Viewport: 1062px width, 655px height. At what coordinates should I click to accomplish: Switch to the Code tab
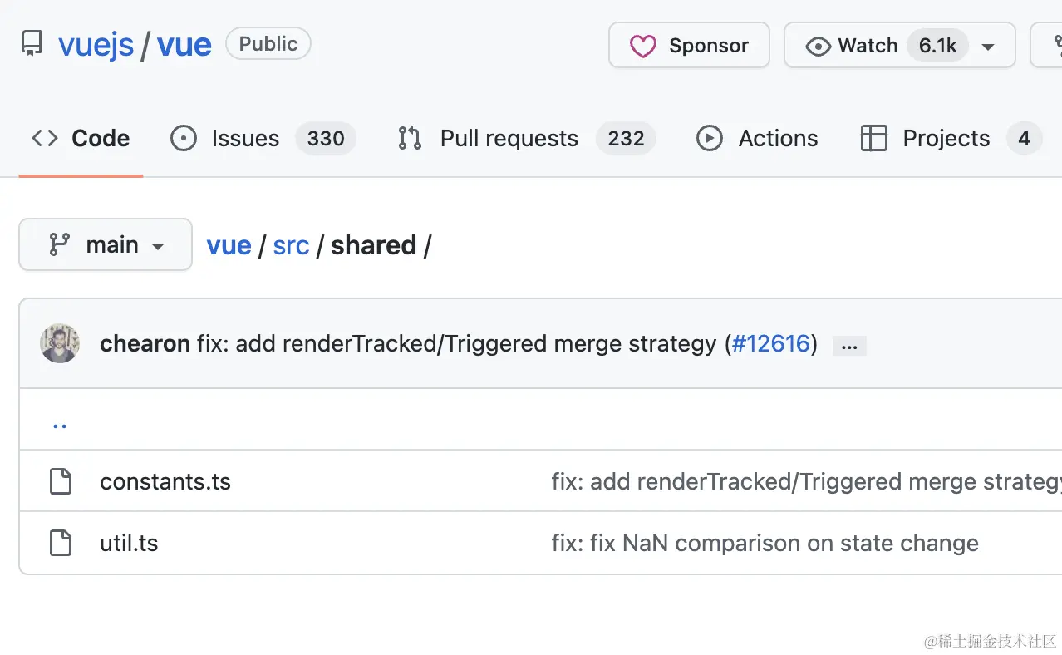[81, 138]
